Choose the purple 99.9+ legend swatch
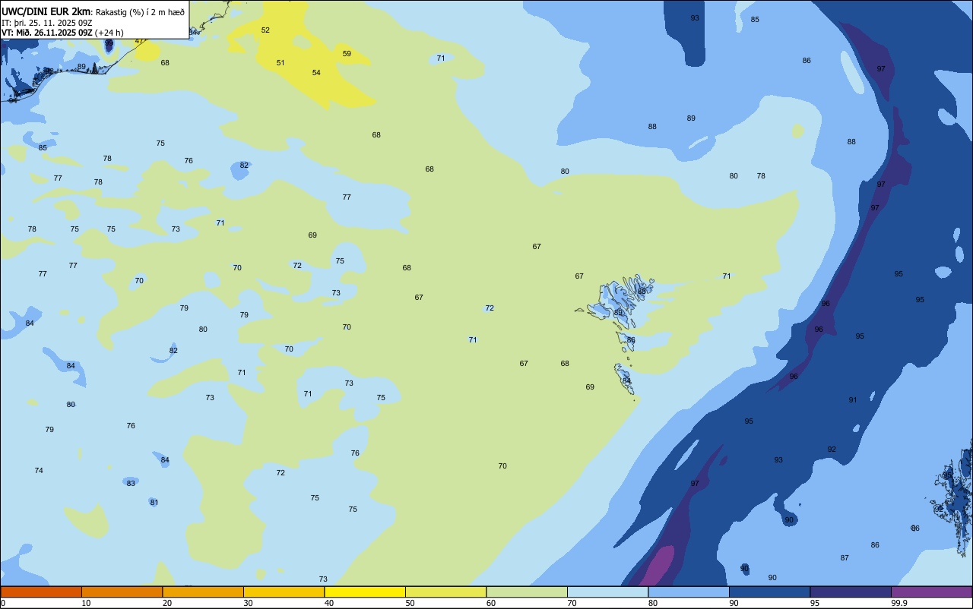 pyautogui.click(x=931, y=592)
